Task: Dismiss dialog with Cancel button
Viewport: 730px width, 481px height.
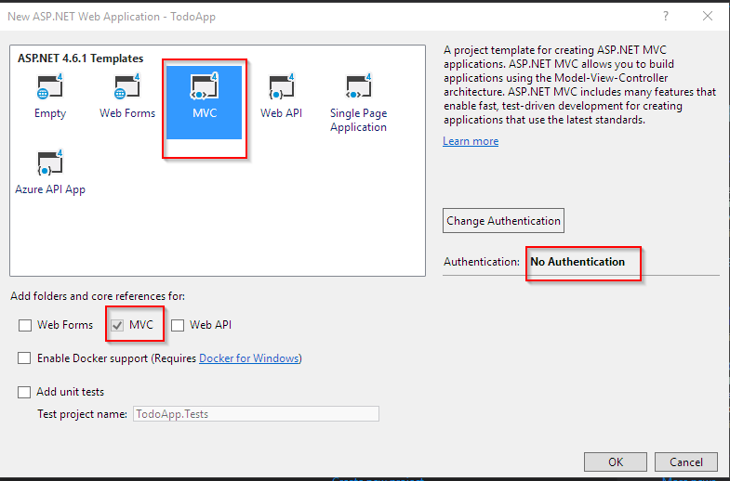Action: pyautogui.click(x=686, y=461)
